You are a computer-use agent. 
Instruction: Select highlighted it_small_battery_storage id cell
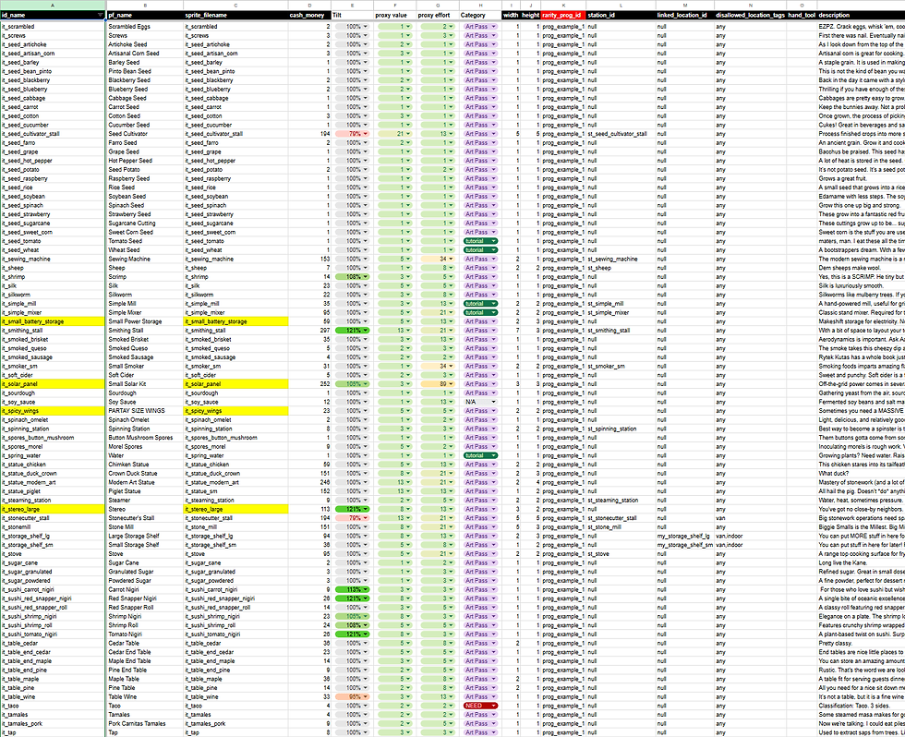coord(53,321)
